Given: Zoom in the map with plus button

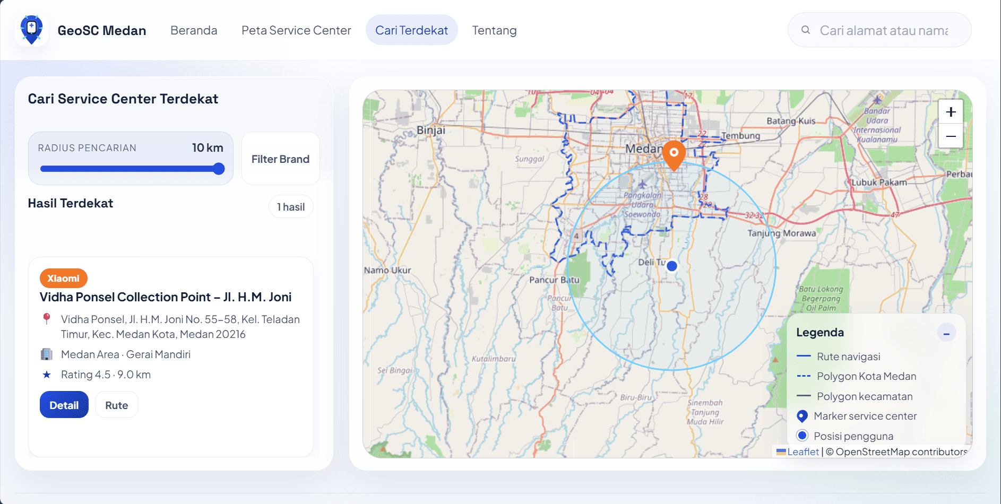Looking at the screenshot, I should [x=951, y=112].
